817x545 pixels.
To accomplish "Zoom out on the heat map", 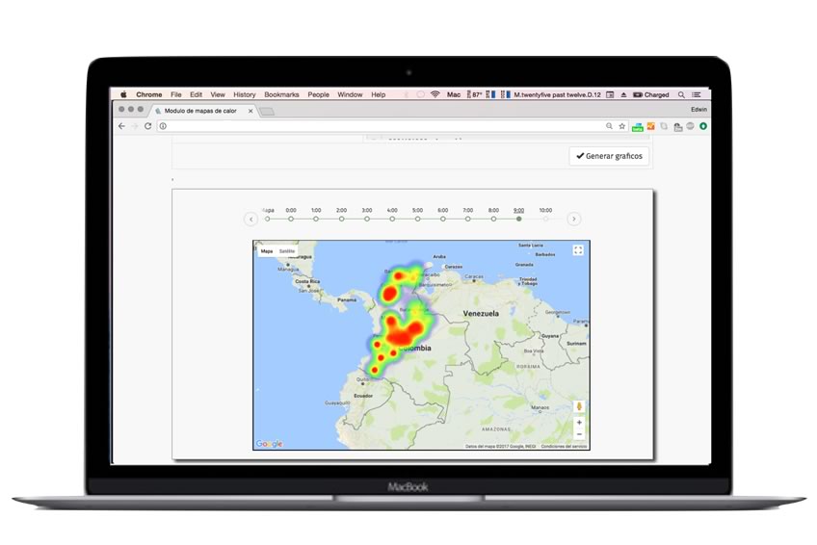I will click(x=579, y=434).
